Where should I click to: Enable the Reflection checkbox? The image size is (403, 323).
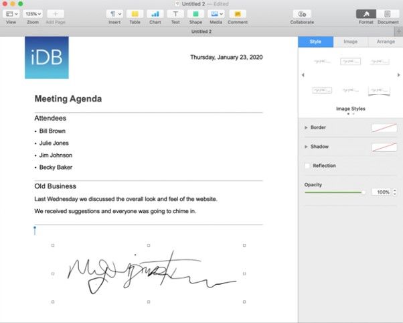tap(307, 166)
